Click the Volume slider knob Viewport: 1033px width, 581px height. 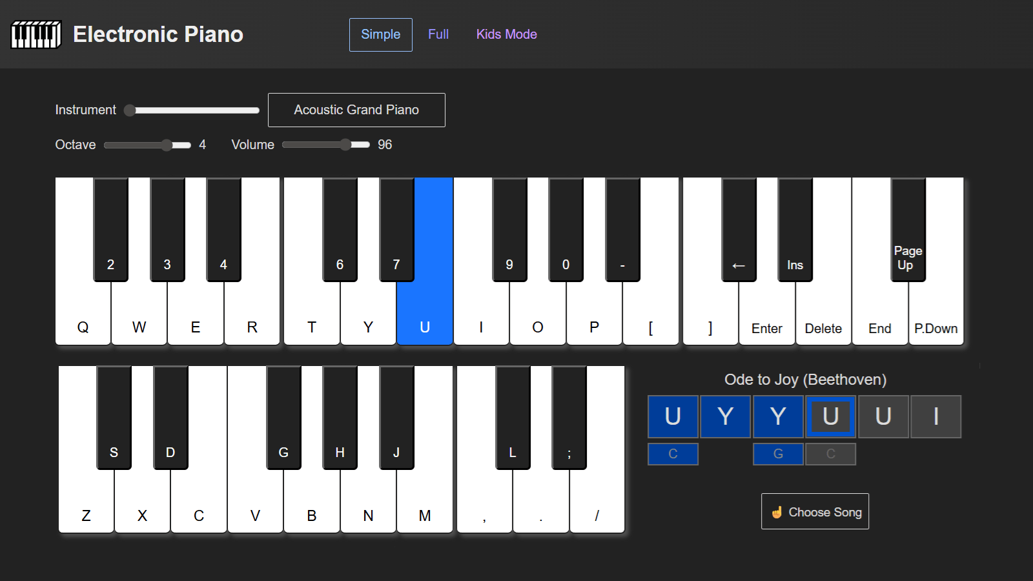[x=345, y=145]
